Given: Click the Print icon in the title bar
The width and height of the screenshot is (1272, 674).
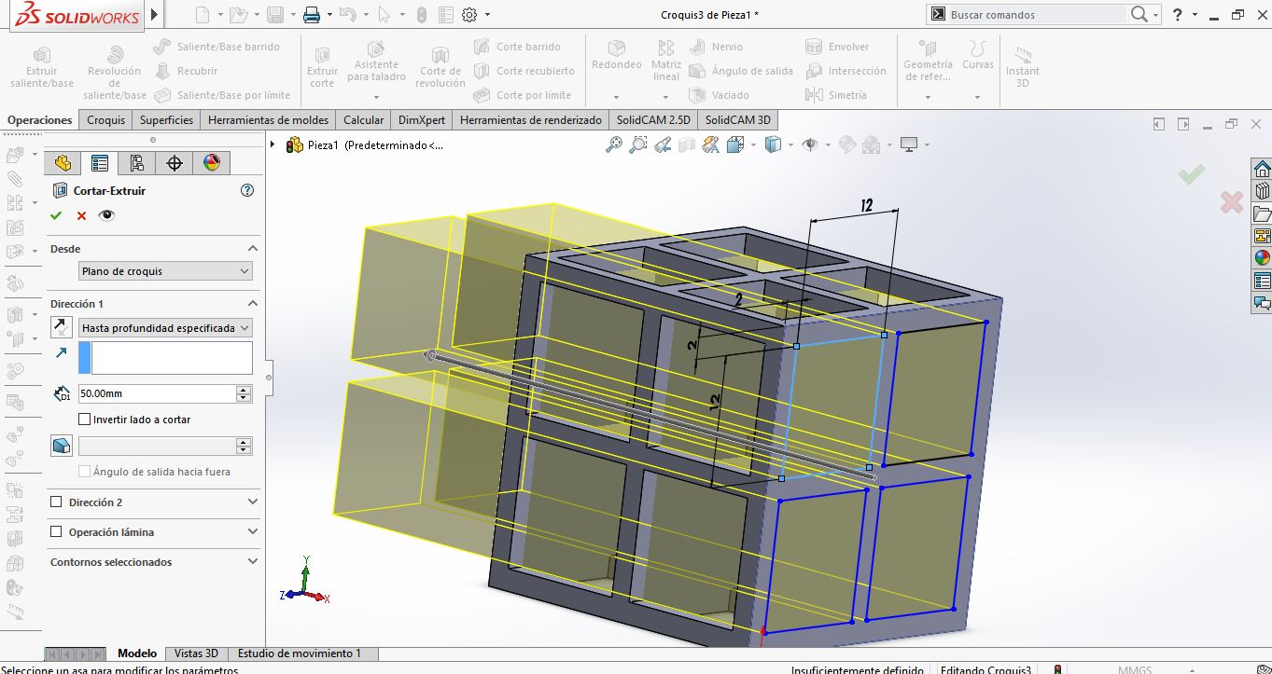Looking at the screenshot, I should [x=312, y=15].
